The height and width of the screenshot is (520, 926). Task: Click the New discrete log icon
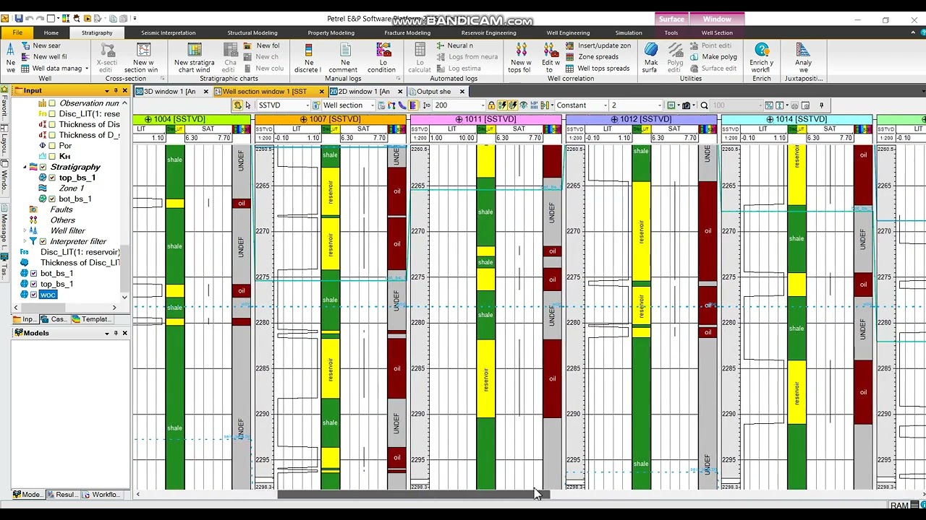(x=308, y=49)
